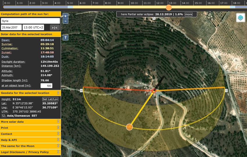Click the Lng label in Geodata
The width and height of the screenshot is (247, 157).
[4, 107]
